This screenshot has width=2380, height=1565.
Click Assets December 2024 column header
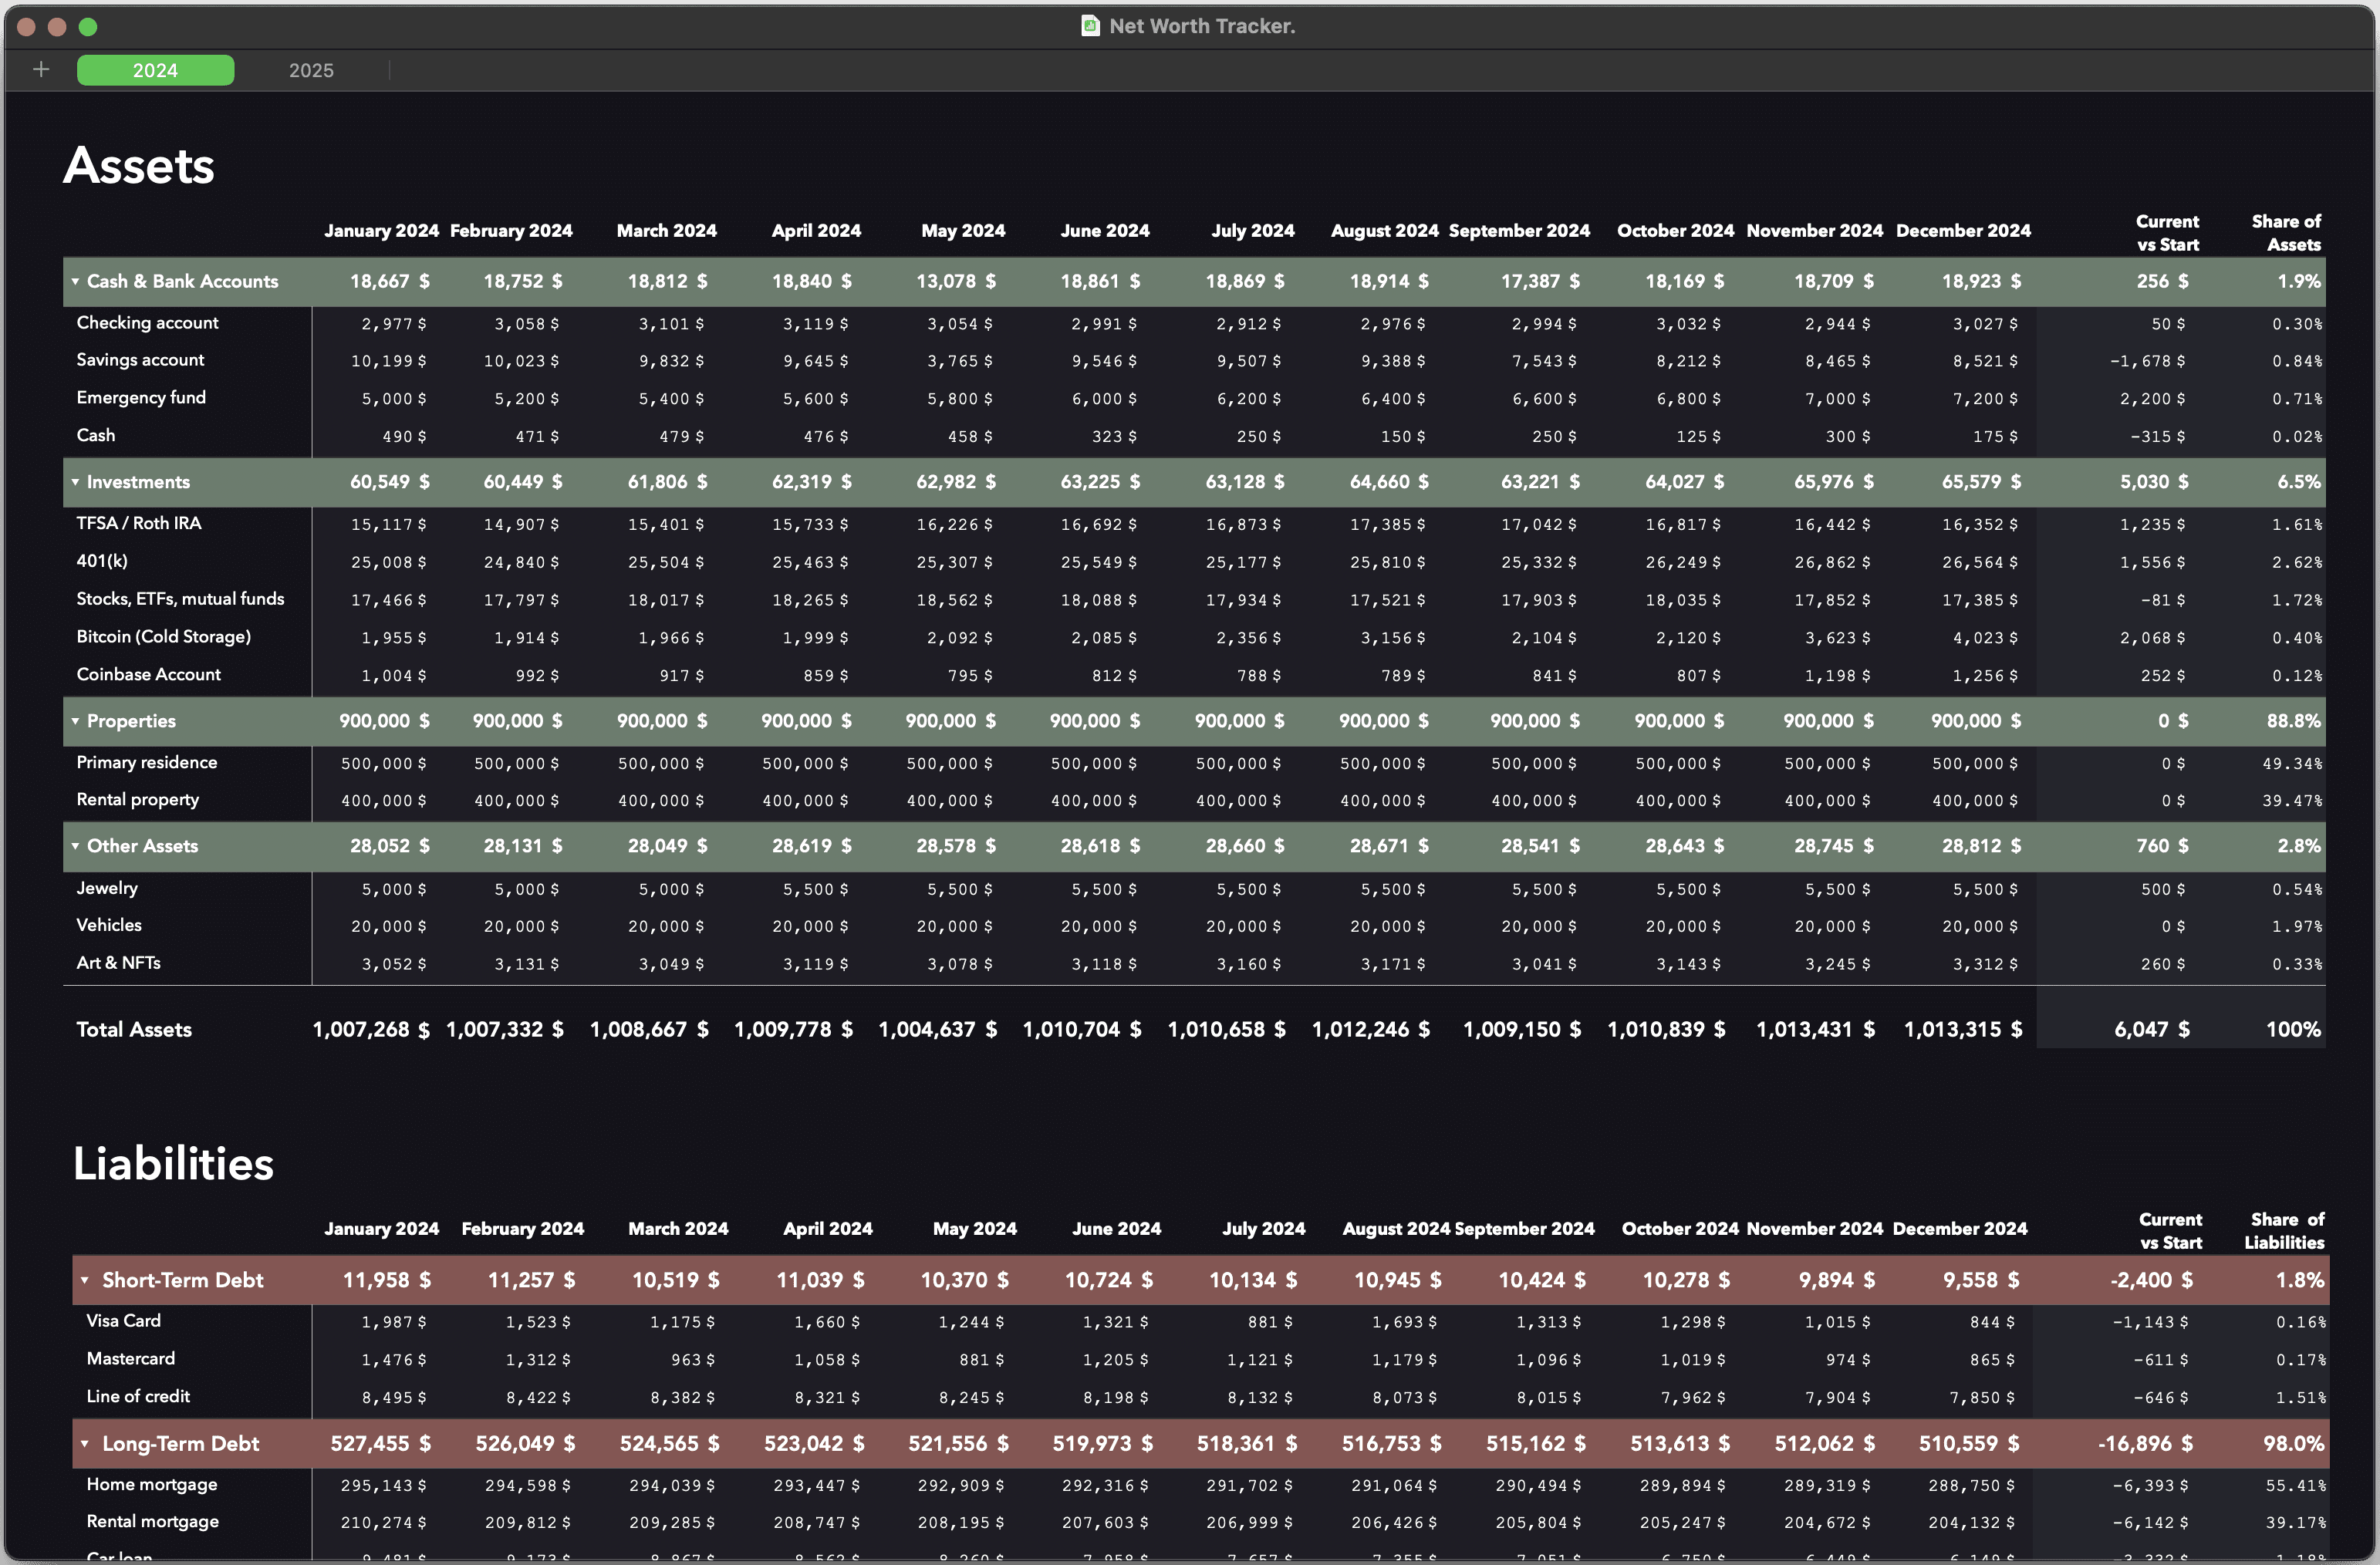click(x=1963, y=231)
